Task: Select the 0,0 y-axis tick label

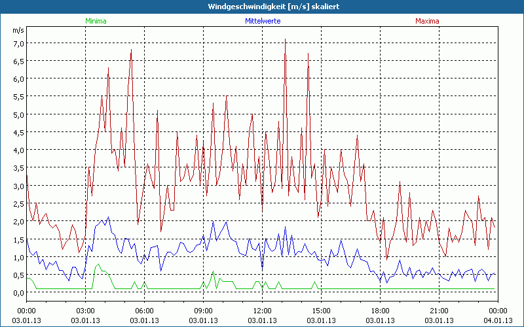Action: [x=18, y=292]
